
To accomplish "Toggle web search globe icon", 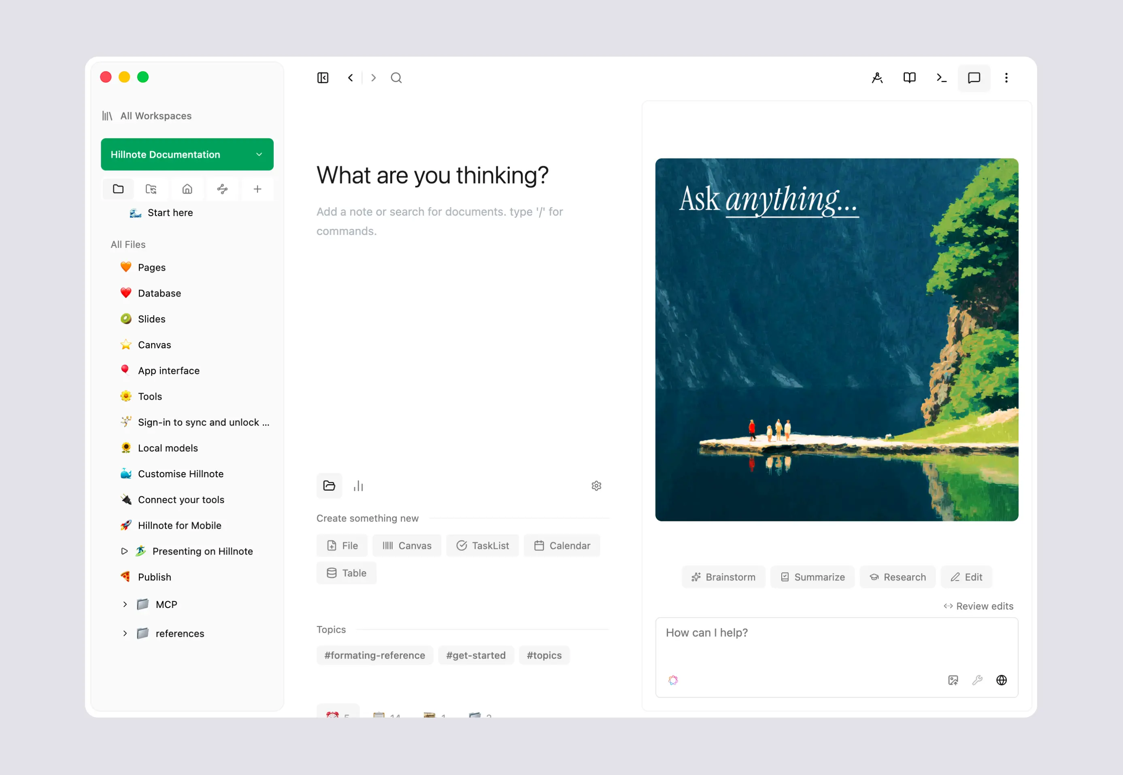I will tap(1001, 680).
